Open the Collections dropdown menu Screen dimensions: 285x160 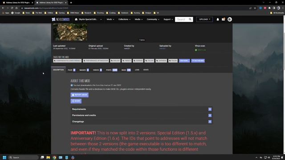[124, 20]
